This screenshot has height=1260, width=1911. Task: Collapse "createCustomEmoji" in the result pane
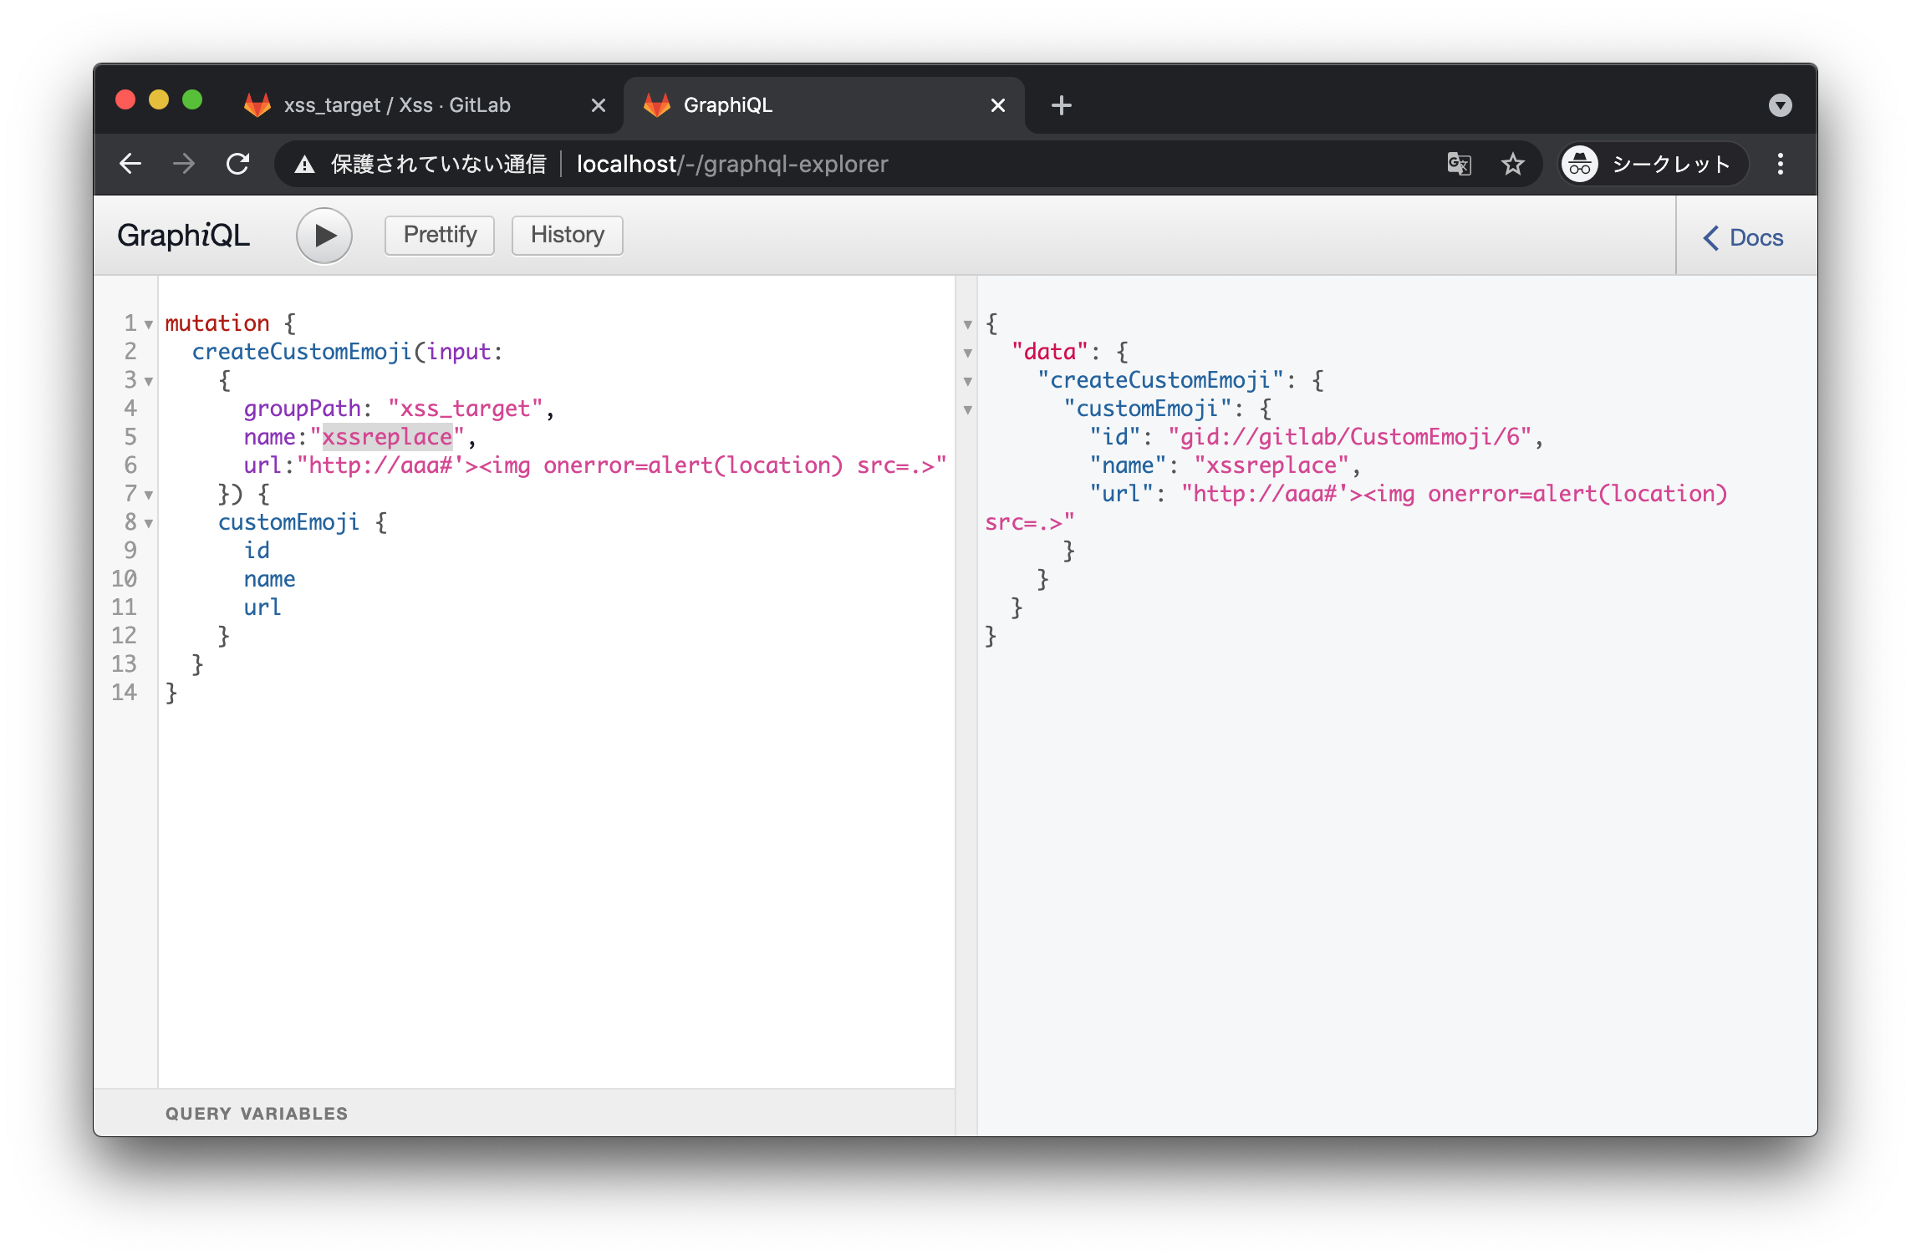(x=967, y=381)
